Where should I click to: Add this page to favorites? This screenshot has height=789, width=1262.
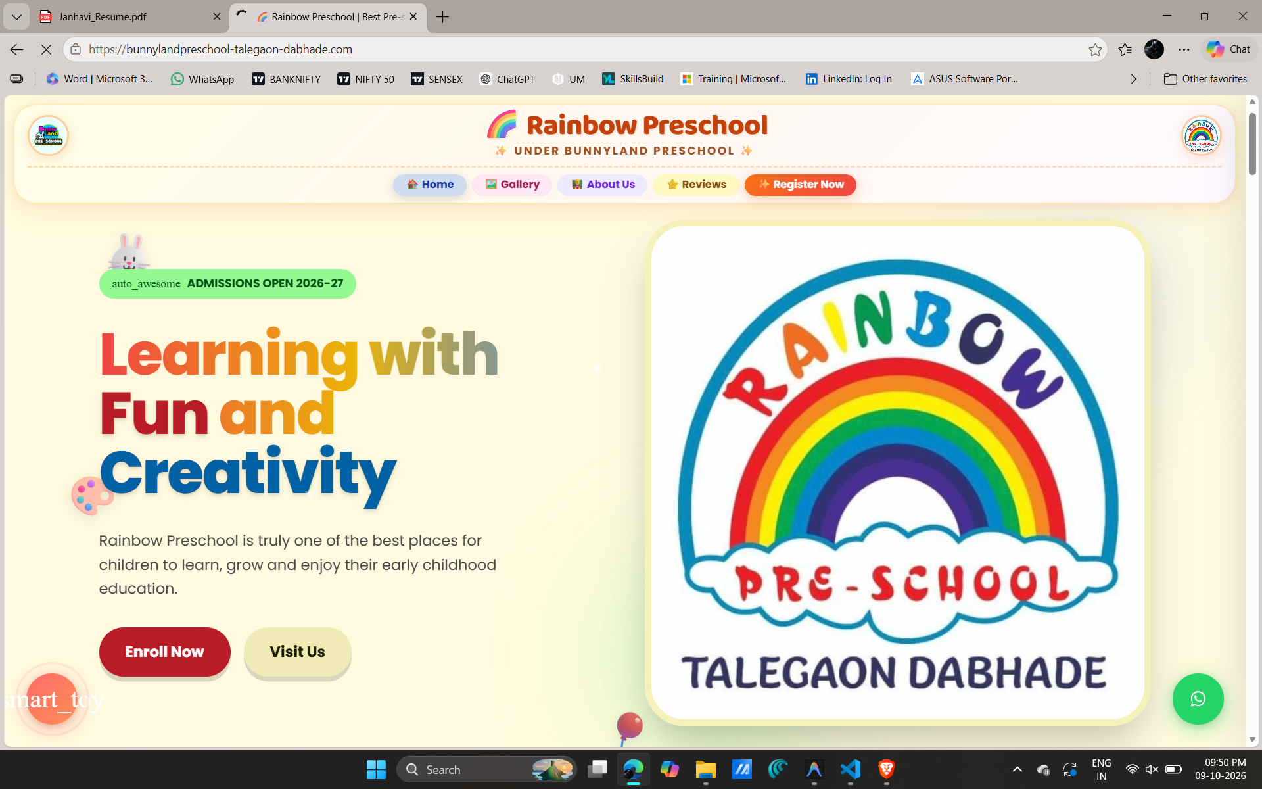point(1095,49)
